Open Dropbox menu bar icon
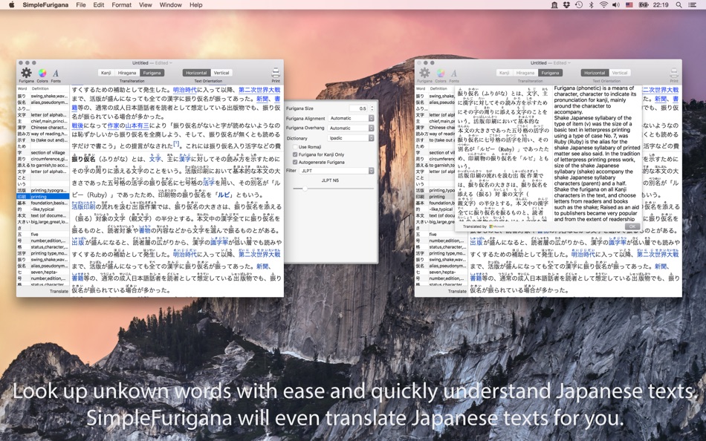Image resolution: width=706 pixels, height=441 pixels. tap(566, 5)
